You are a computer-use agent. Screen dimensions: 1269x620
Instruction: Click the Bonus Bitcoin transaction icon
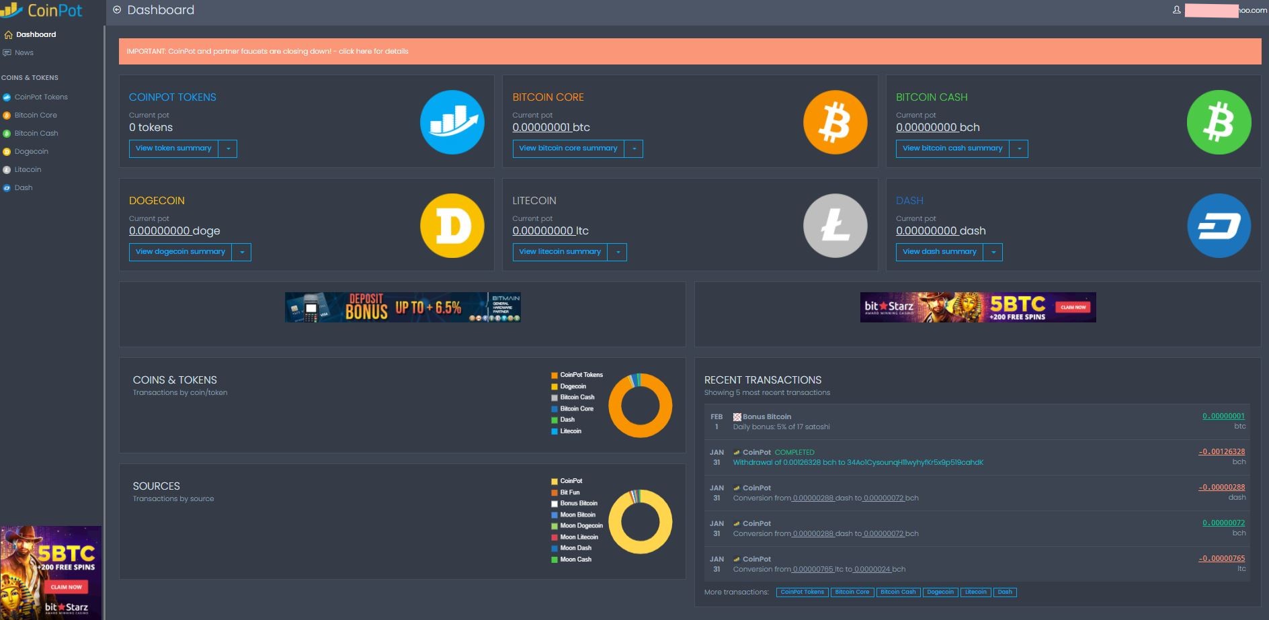click(737, 417)
